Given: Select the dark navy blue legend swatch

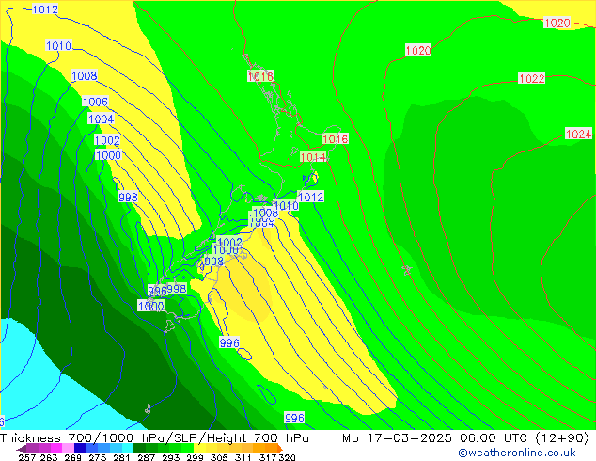Looking at the screenshot, I should [80, 448].
